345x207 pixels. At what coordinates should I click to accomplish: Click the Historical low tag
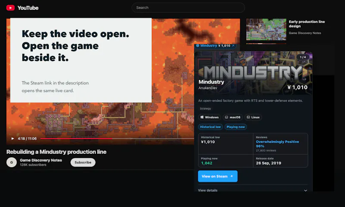pyautogui.click(x=210, y=127)
